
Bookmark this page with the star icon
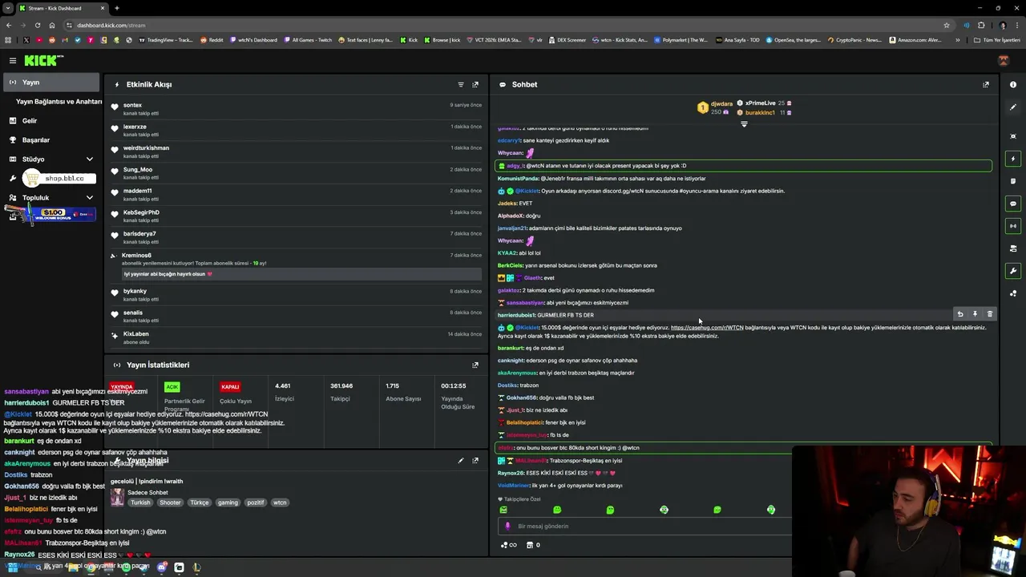pyautogui.click(x=946, y=25)
